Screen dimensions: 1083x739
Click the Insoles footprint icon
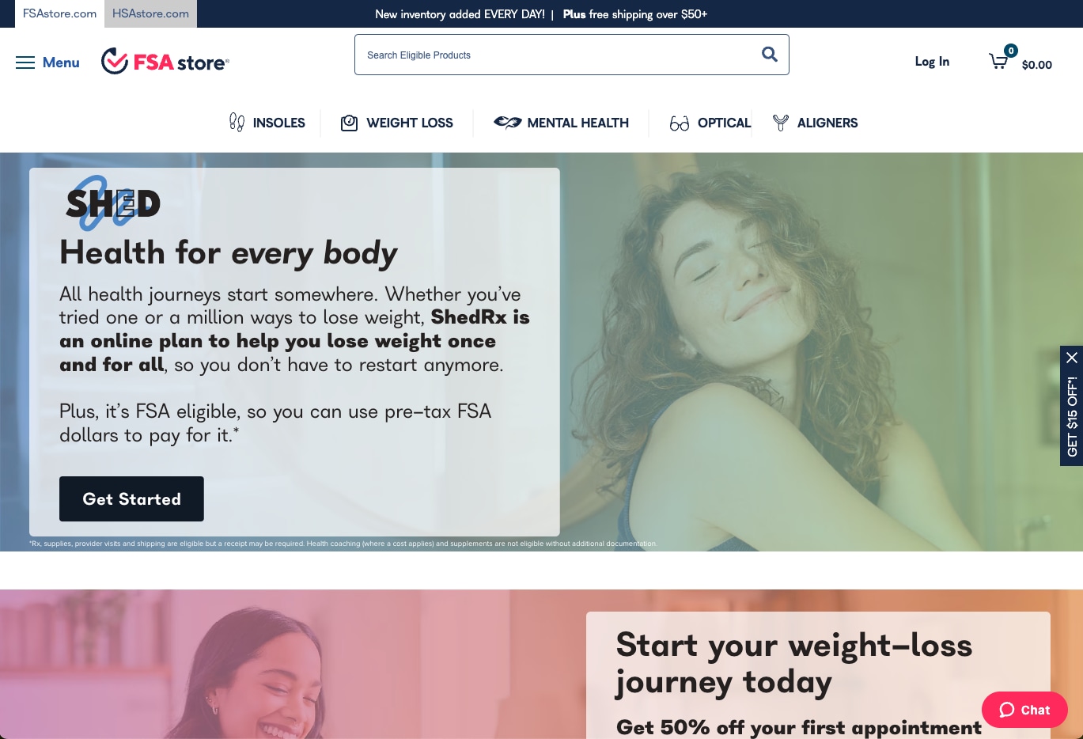pyautogui.click(x=237, y=123)
